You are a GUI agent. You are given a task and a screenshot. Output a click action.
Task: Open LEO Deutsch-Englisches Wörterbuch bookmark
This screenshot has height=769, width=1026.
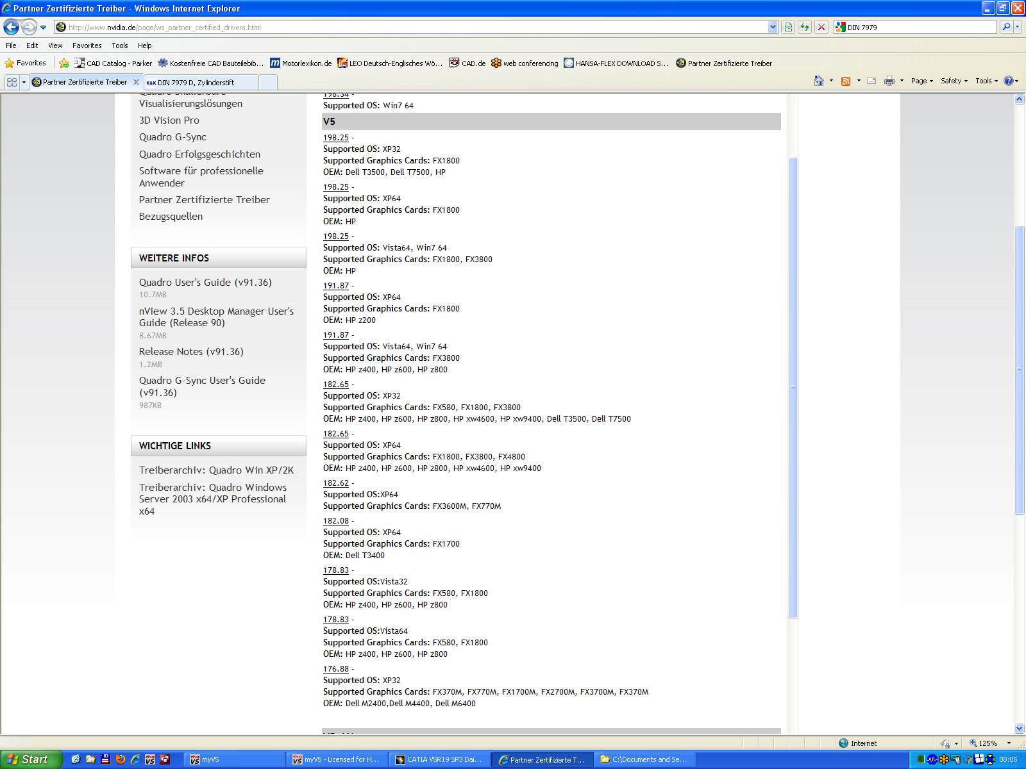point(391,63)
